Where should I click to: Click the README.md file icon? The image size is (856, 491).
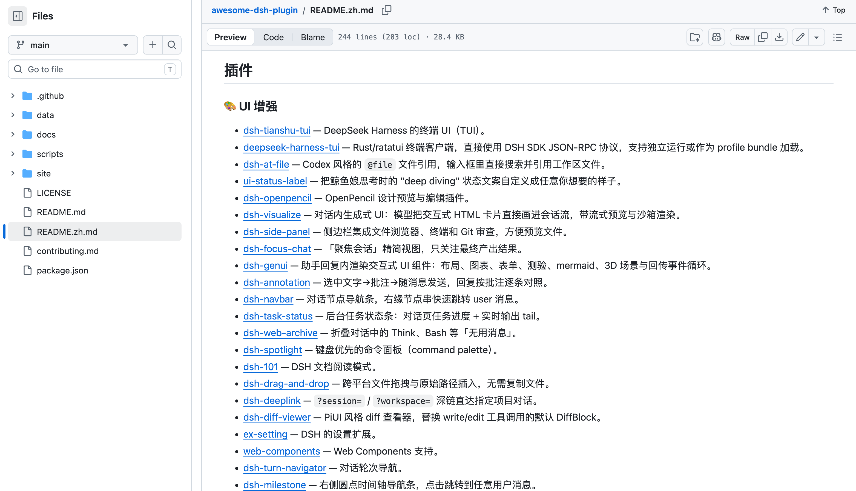tap(28, 212)
